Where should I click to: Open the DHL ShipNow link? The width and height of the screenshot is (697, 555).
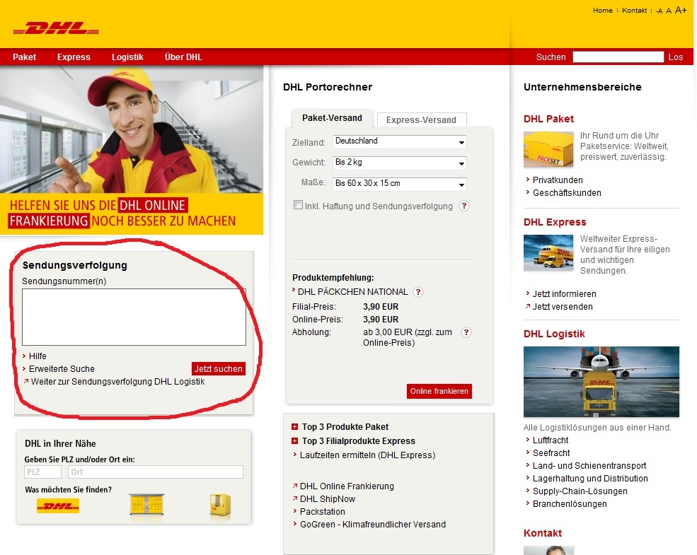(328, 499)
